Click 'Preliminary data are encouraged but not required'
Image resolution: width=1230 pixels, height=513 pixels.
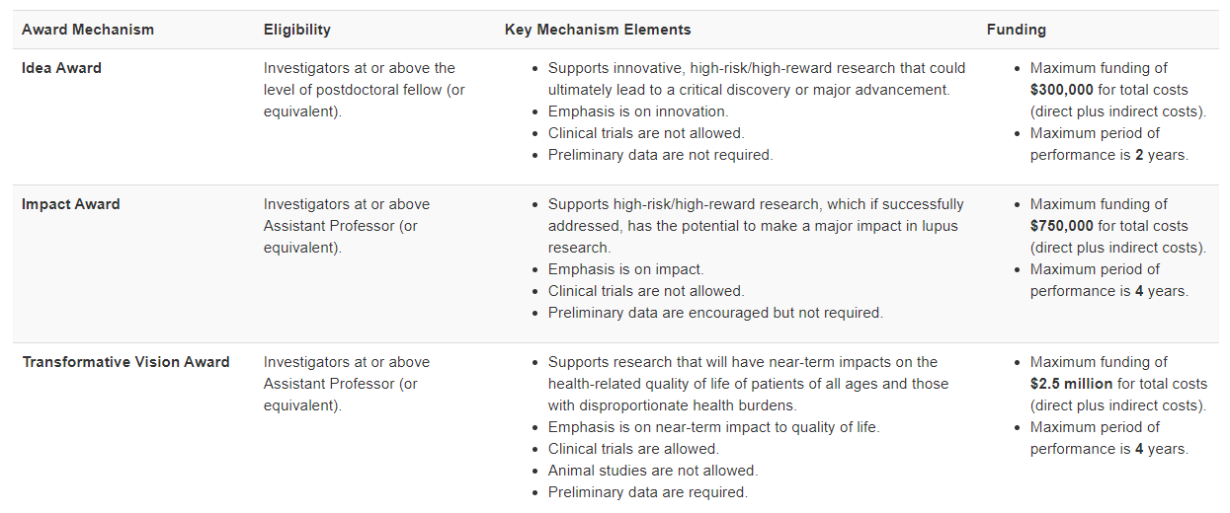point(715,313)
